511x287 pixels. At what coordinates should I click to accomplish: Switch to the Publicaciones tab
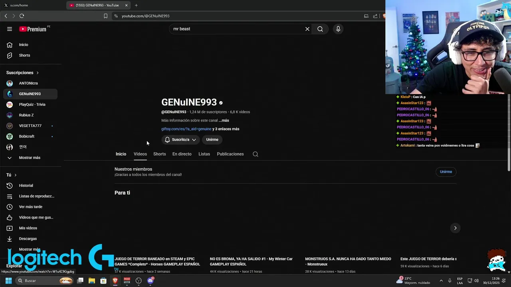coord(230,154)
